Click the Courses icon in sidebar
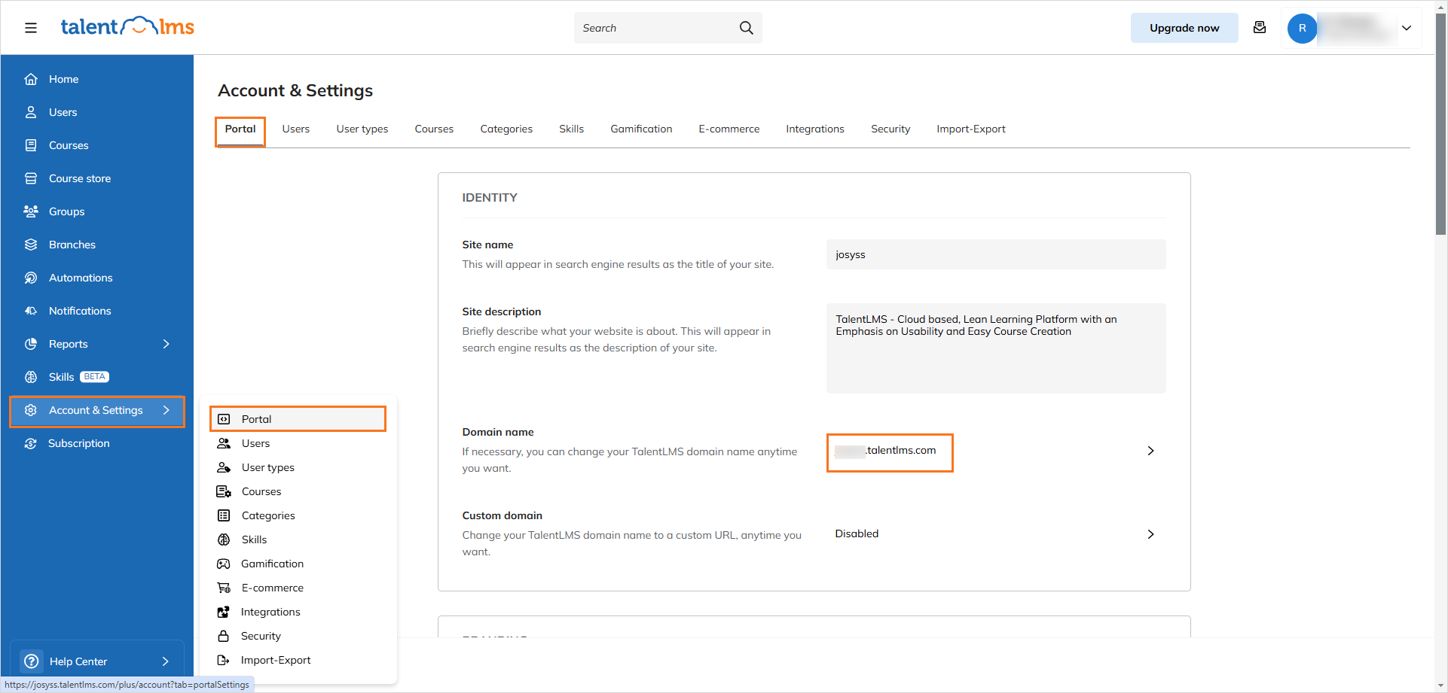This screenshot has width=1448, height=693. coord(31,145)
